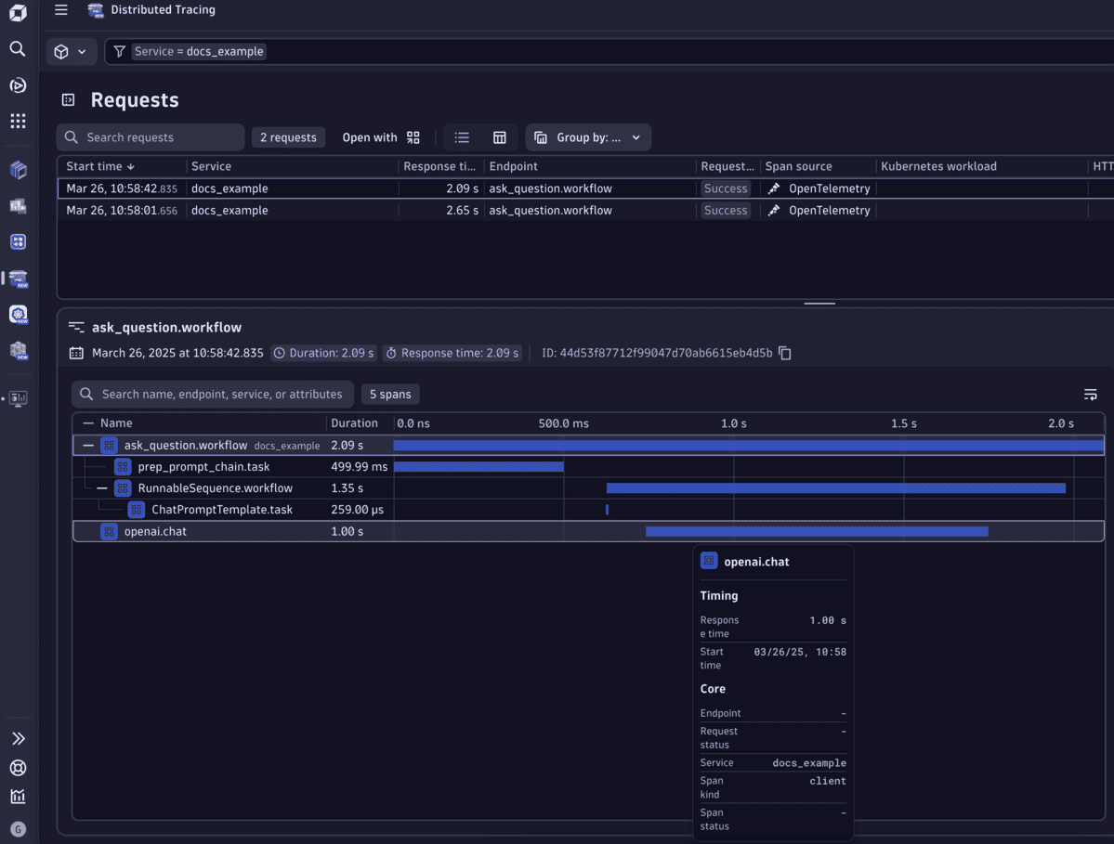Click the openai.chat duration bar in the waterfall
1114x844 pixels.
tap(818, 531)
